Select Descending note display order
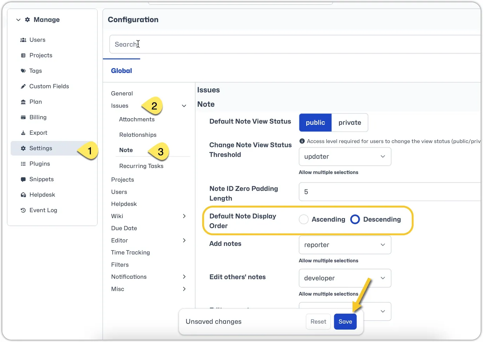This screenshot has width=483, height=342. coord(355,219)
